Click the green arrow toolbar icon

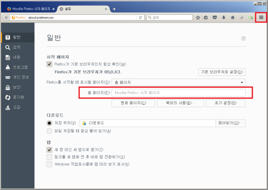pyautogui.click(x=251, y=17)
